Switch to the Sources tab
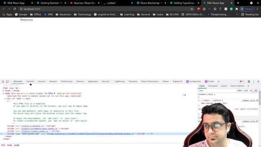261x147 pixels. point(42,82)
